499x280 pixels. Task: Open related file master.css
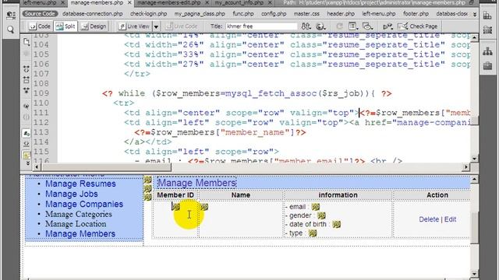pyautogui.click(x=306, y=14)
